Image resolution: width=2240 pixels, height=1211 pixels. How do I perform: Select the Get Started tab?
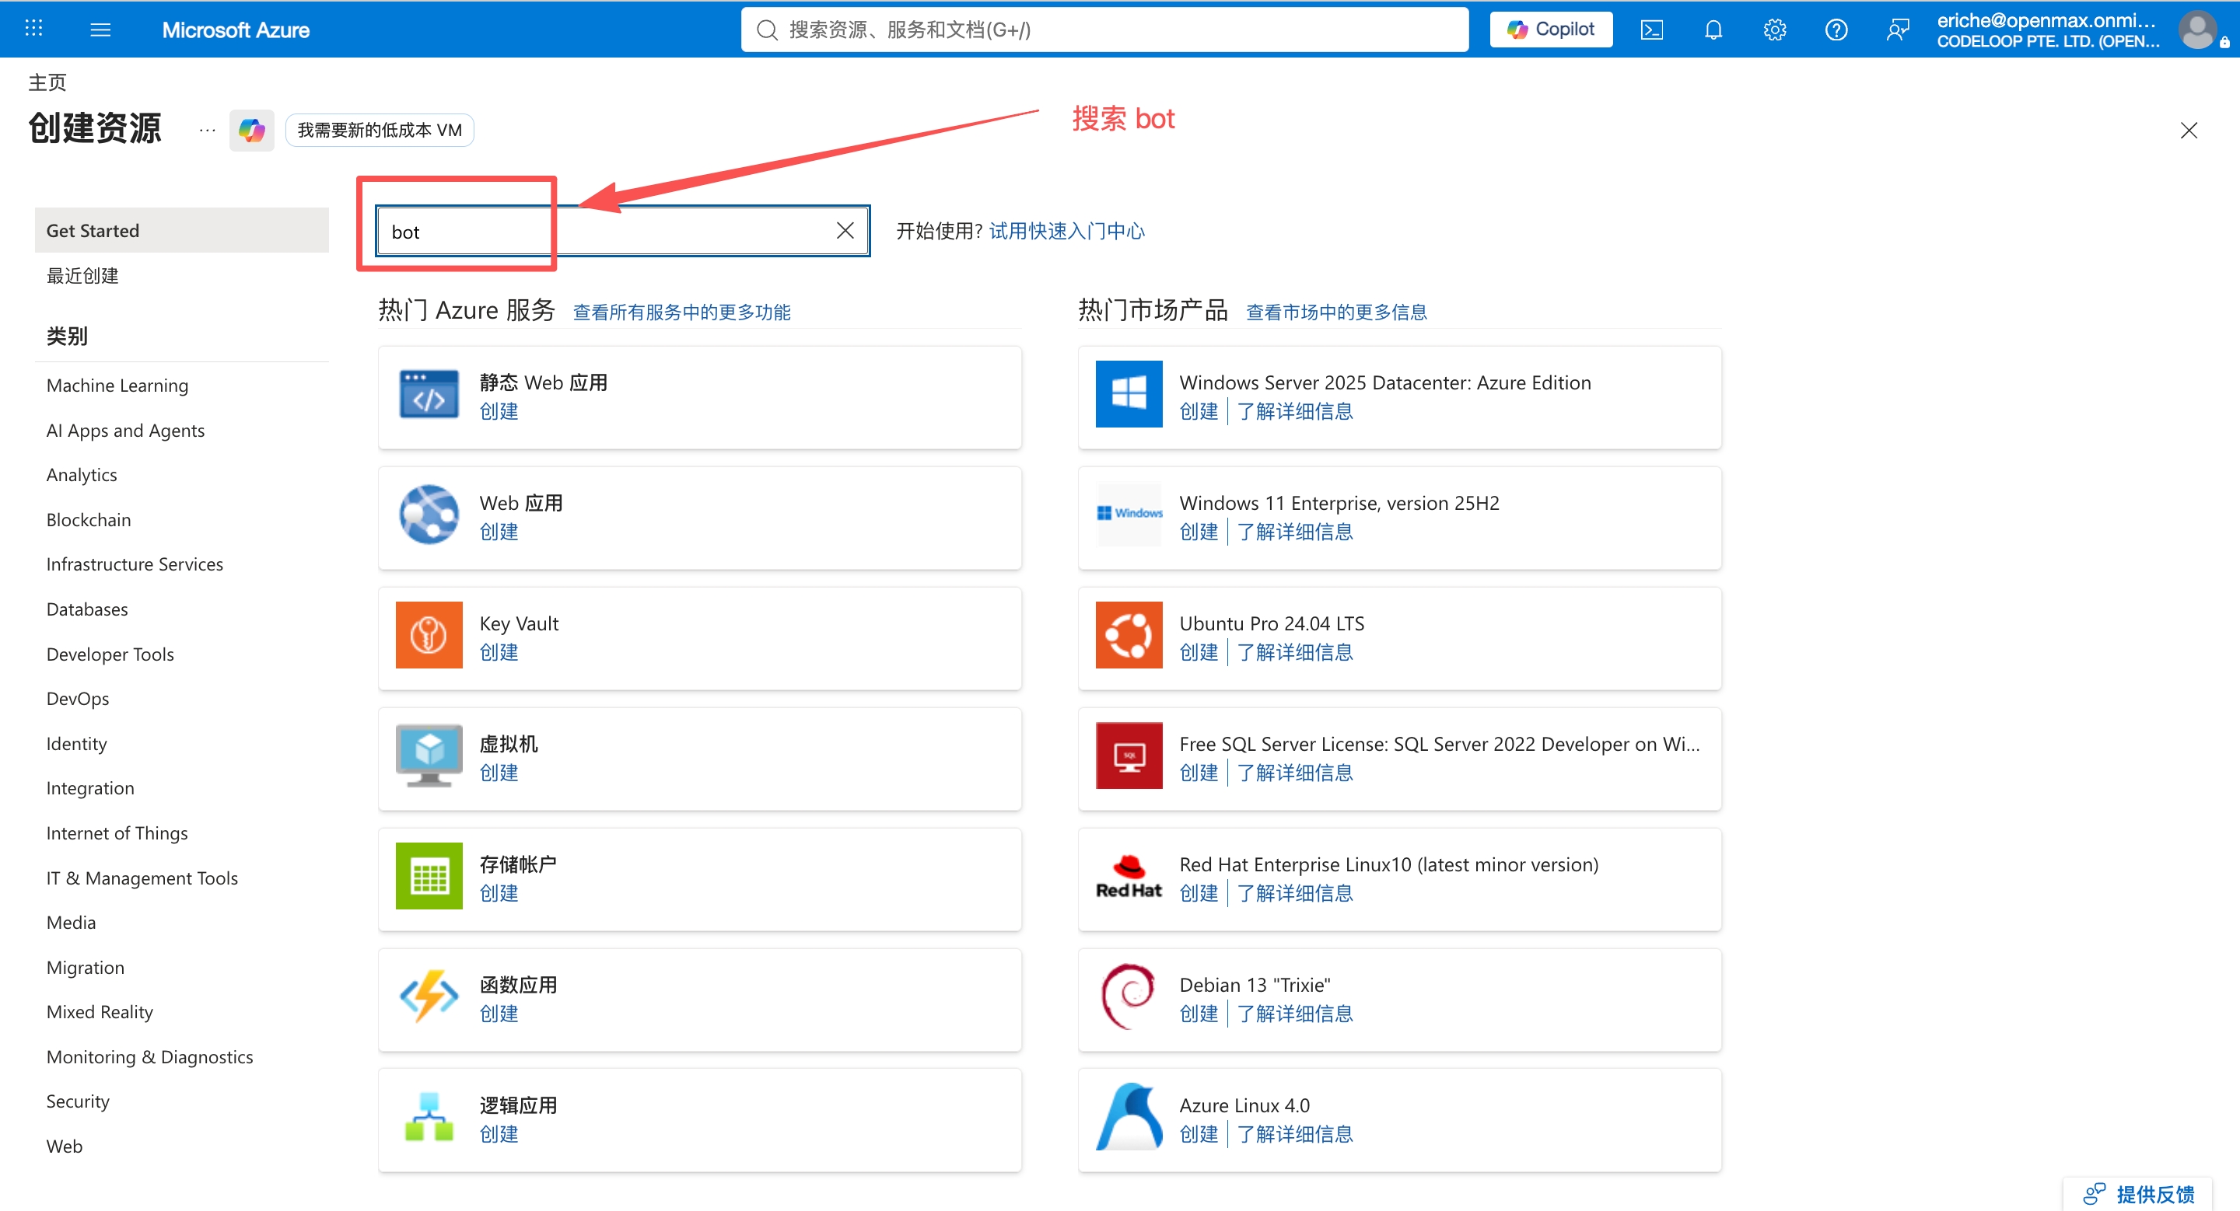[x=182, y=230]
